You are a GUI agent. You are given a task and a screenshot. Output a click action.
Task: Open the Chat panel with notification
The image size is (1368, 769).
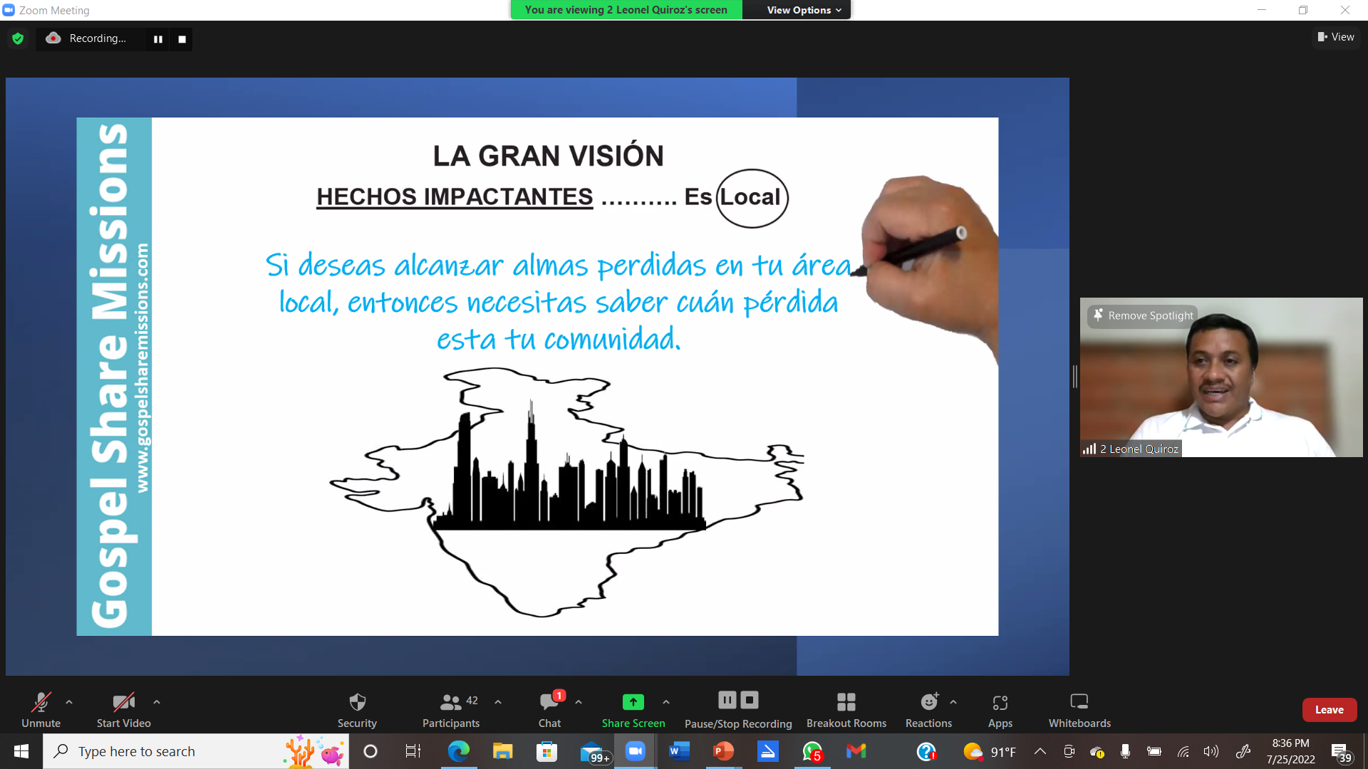pyautogui.click(x=549, y=710)
